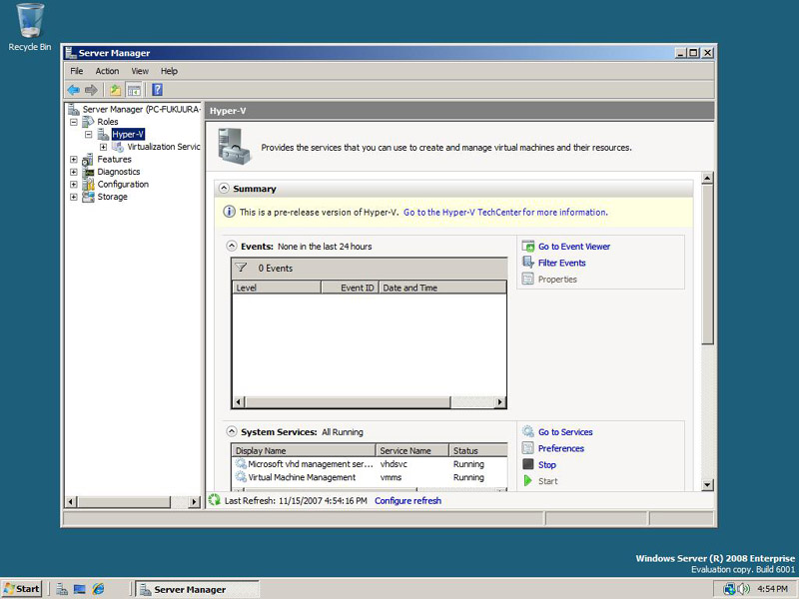Expand the Diagnostics tree node
799x599 pixels.
pos(74,172)
